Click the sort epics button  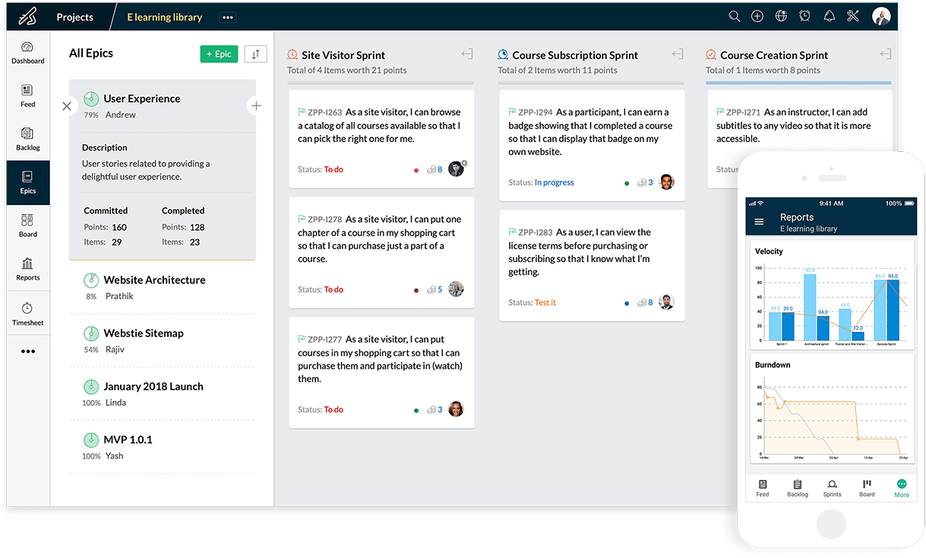pyautogui.click(x=255, y=54)
